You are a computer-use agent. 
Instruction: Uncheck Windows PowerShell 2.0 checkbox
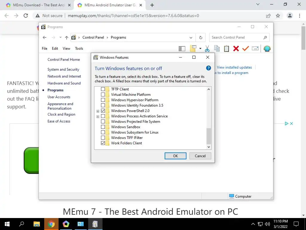[103, 111]
